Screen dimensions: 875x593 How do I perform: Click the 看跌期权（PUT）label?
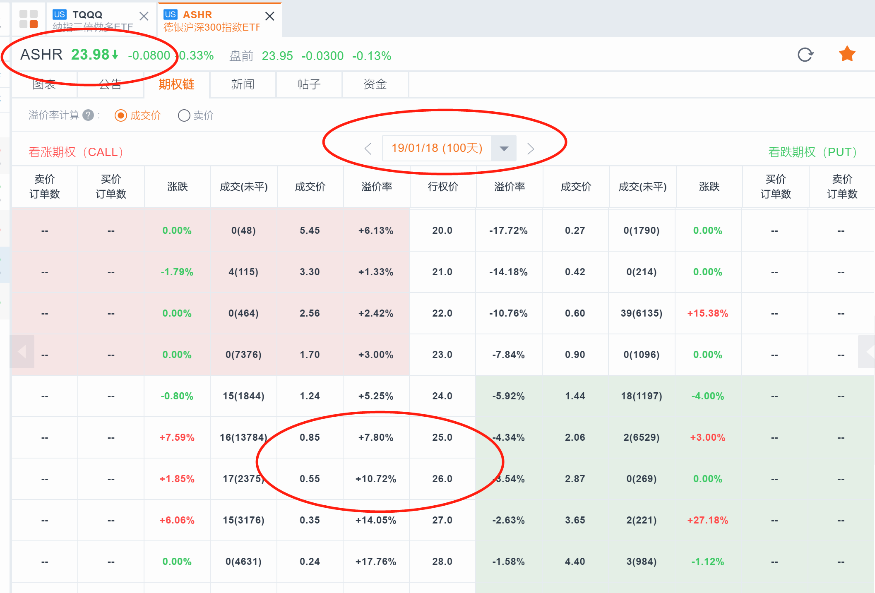(x=813, y=152)
